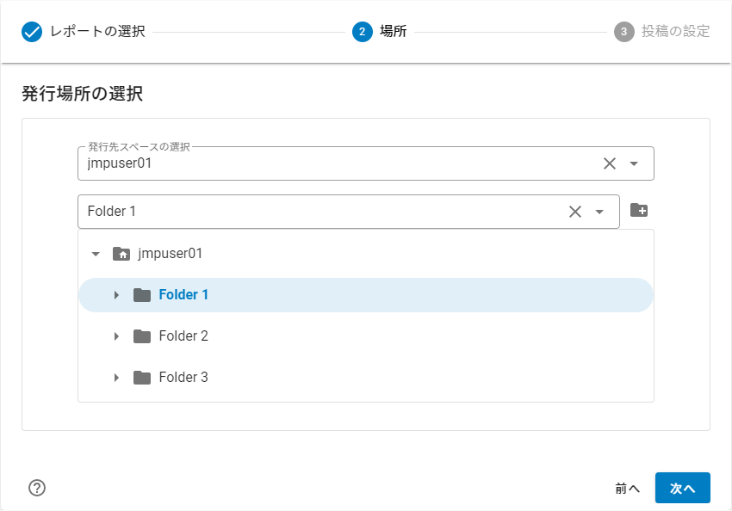Select the 場所 step
The width and height of the screenshot is (732, 511).
tap(380, 32)
